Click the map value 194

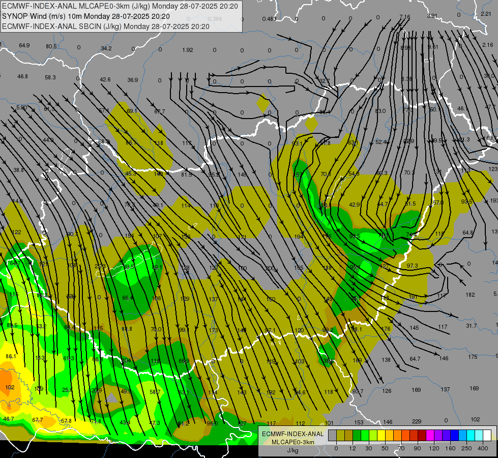point(299,237)
